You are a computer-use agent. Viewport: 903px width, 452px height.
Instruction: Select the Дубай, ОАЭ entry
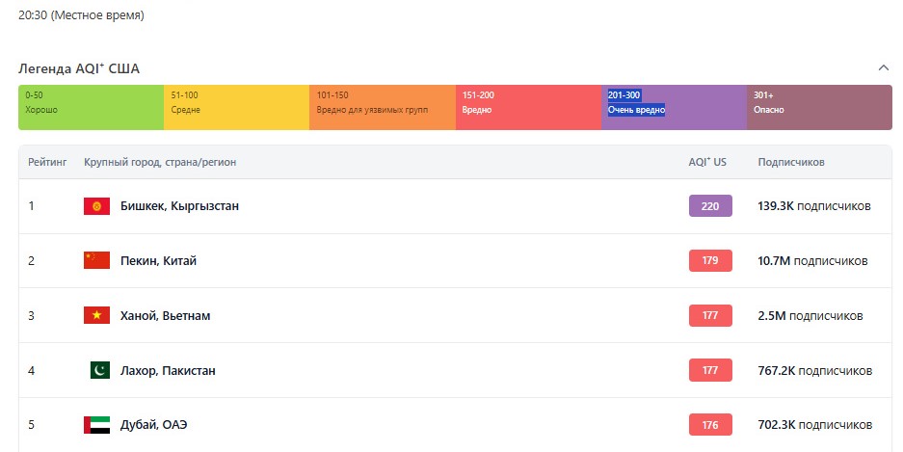154,426
